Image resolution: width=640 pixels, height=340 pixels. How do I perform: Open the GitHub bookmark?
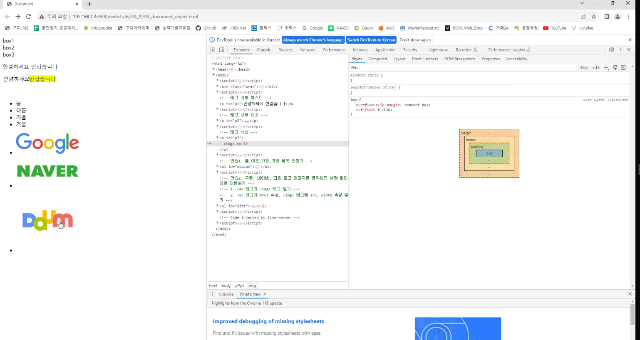click(206, 28)
